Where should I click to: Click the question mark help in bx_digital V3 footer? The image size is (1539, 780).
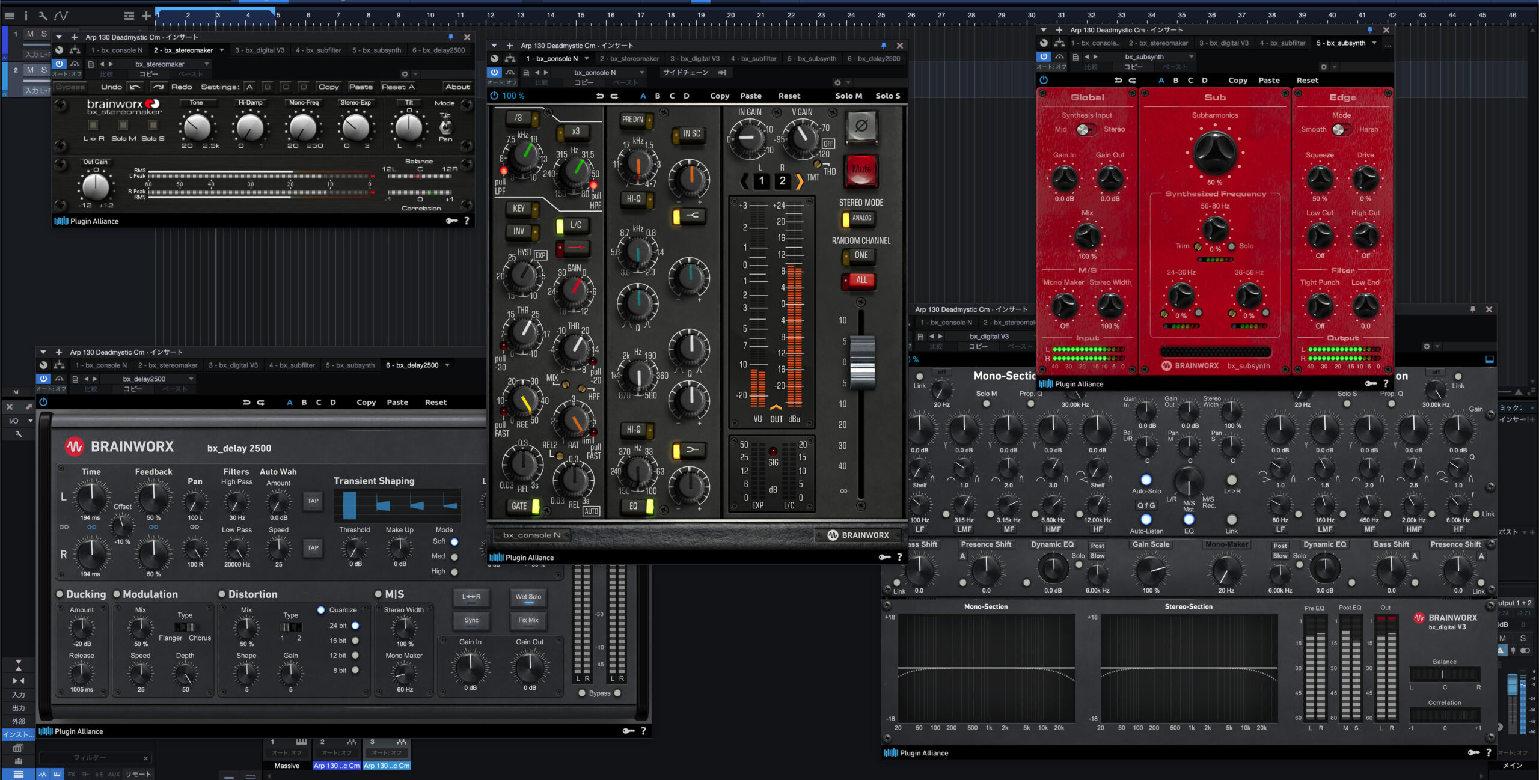pyautogui.click(x=1489, y=752)
